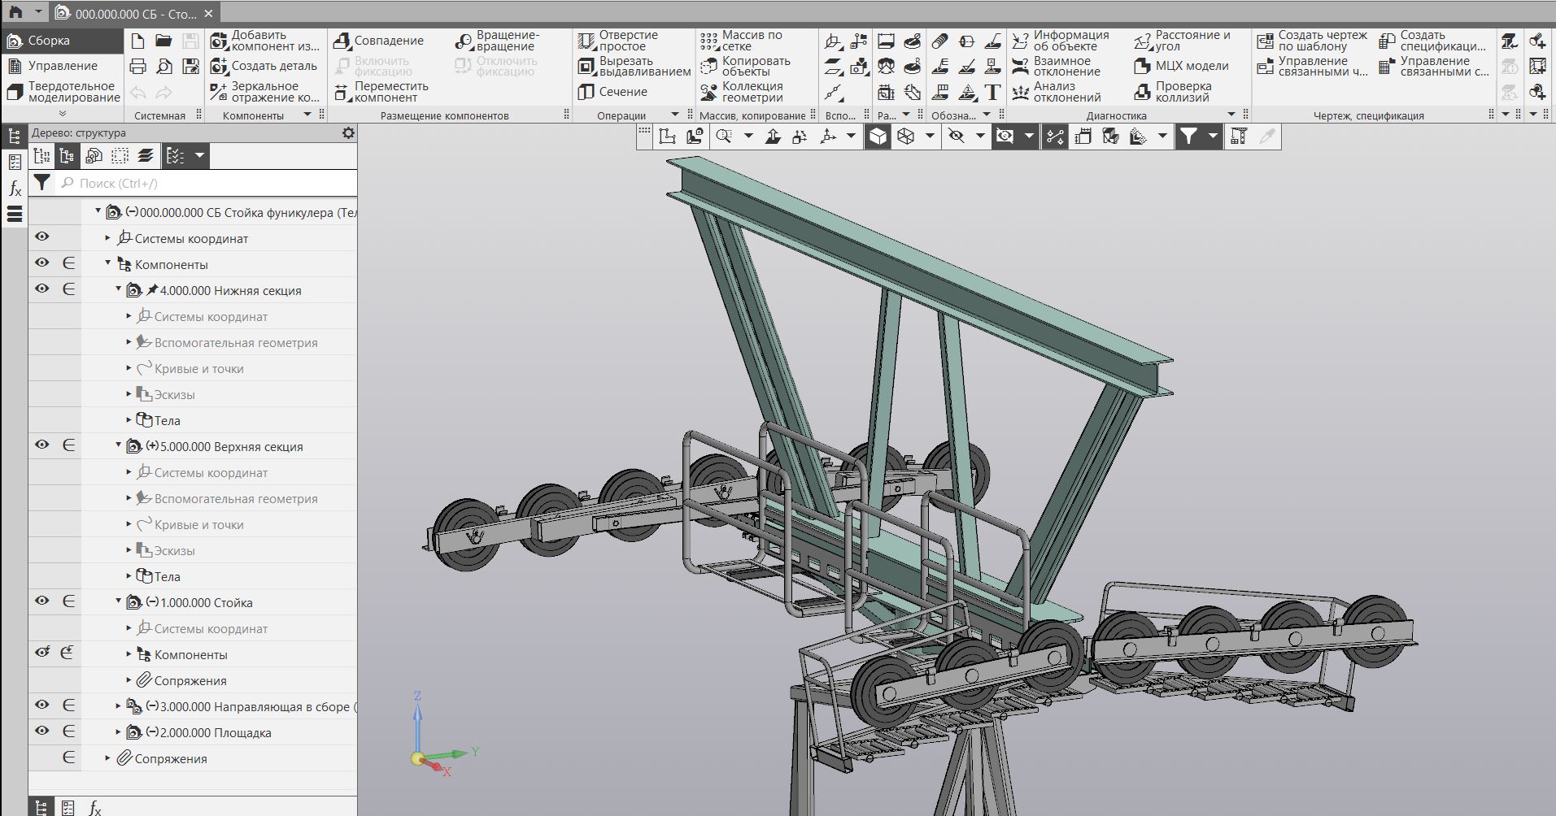Expand the Системы координат root node
Screen dimensions: 1556x816
(107, 238)
